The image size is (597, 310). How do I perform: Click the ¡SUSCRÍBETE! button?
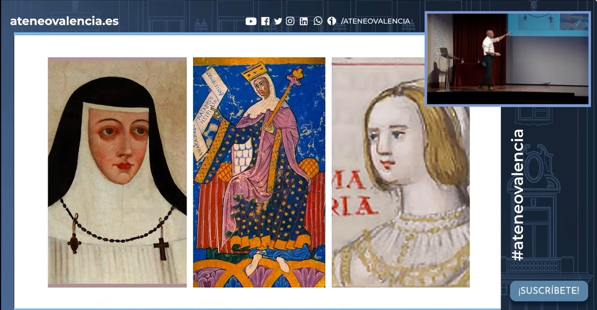click(x=549, y=291)
